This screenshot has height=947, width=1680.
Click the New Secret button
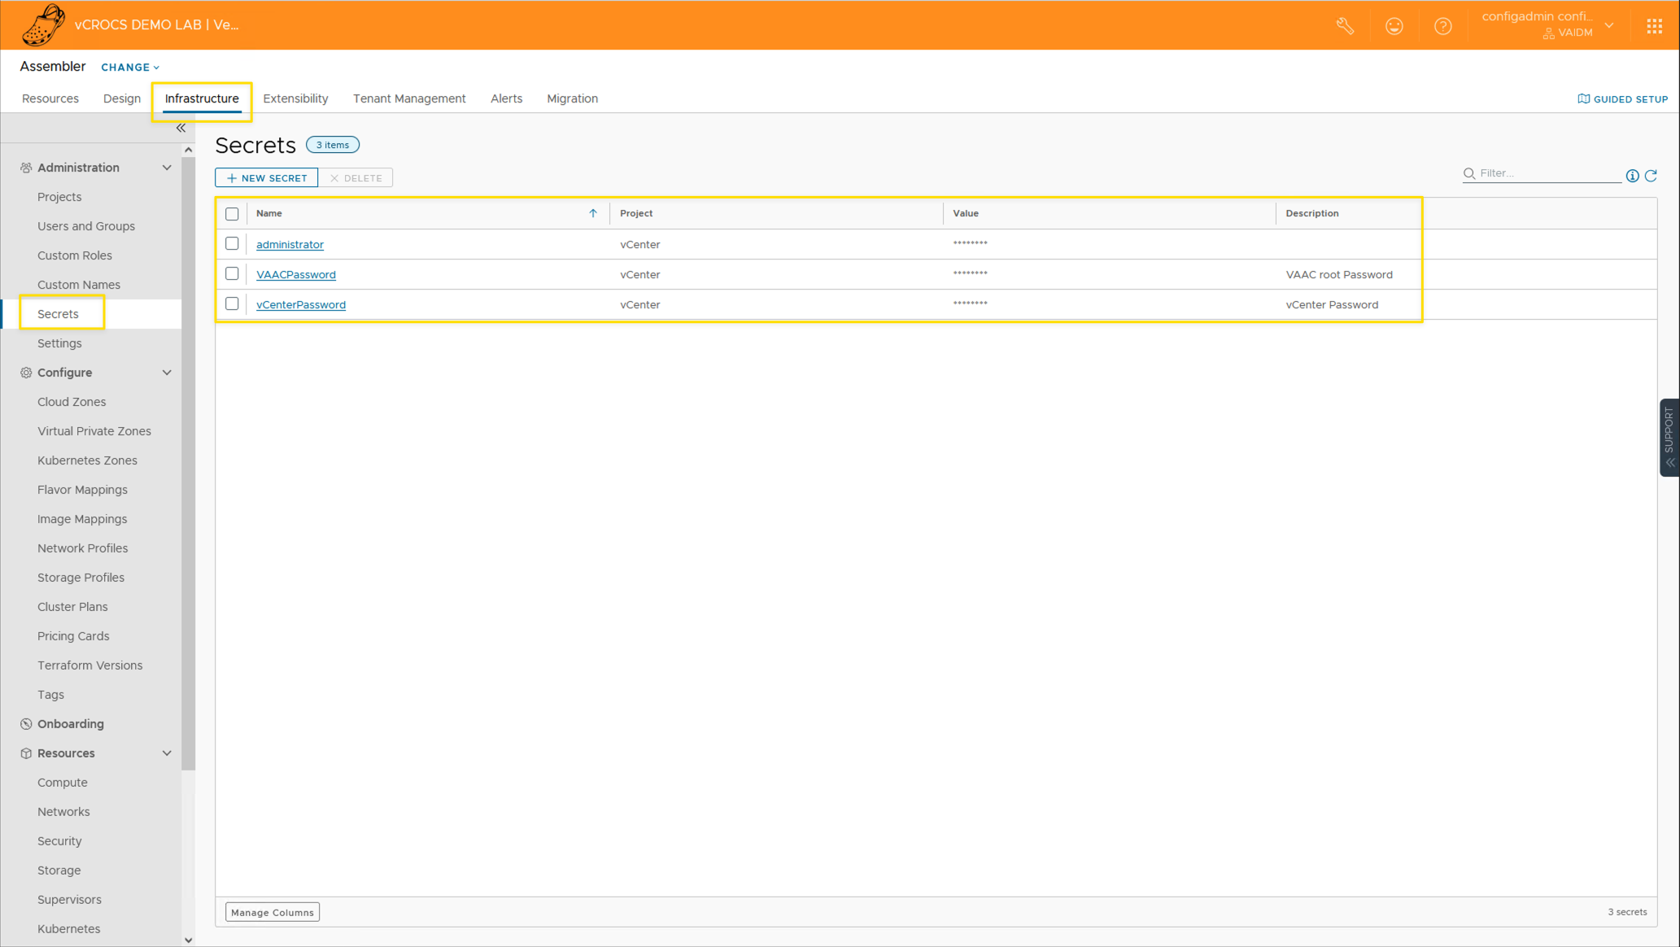[266, 178]
